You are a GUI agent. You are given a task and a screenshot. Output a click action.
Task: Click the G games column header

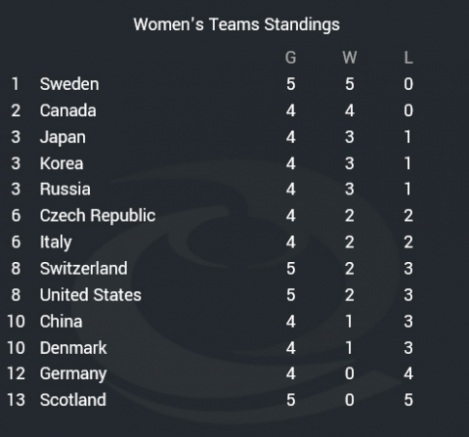(x=290, y=58)
